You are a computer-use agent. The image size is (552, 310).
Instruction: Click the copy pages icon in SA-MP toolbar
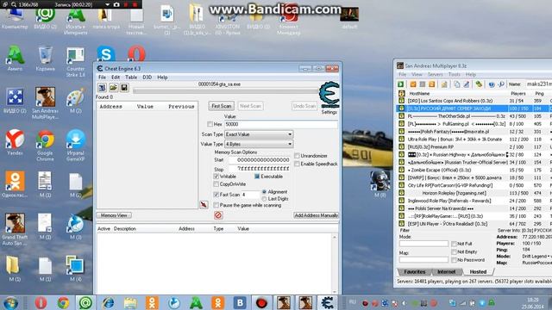click(456, 84)
